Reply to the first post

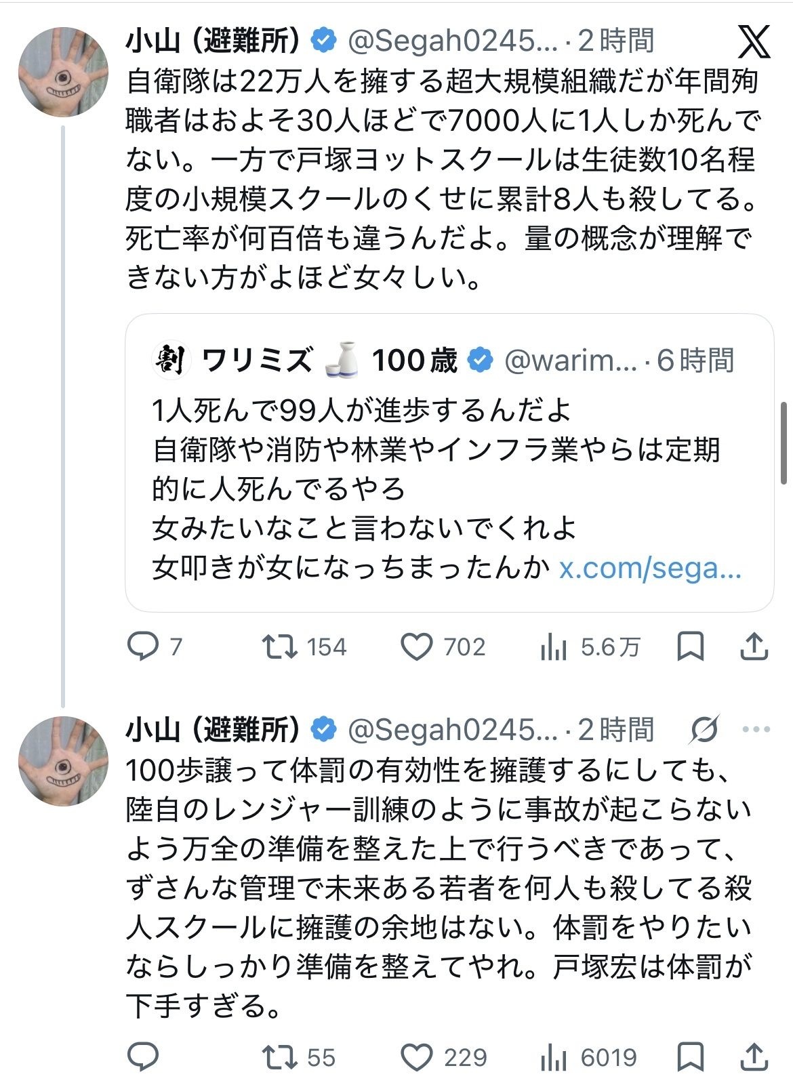point(143,647)
